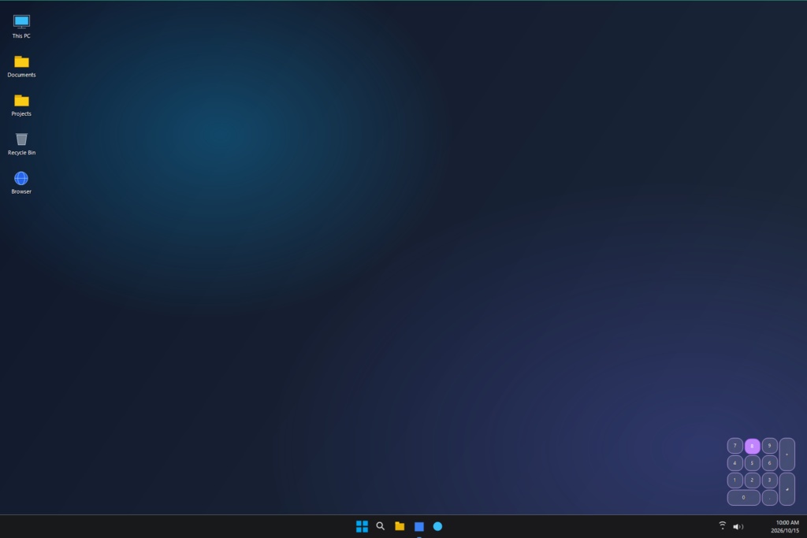Select the Documents folder on desktop
The image size is (807, 538).
click(x=21, y=66)
